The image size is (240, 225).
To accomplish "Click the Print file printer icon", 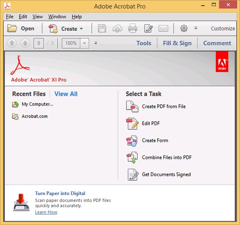I will pyautogui.click(x=133, y=28).
